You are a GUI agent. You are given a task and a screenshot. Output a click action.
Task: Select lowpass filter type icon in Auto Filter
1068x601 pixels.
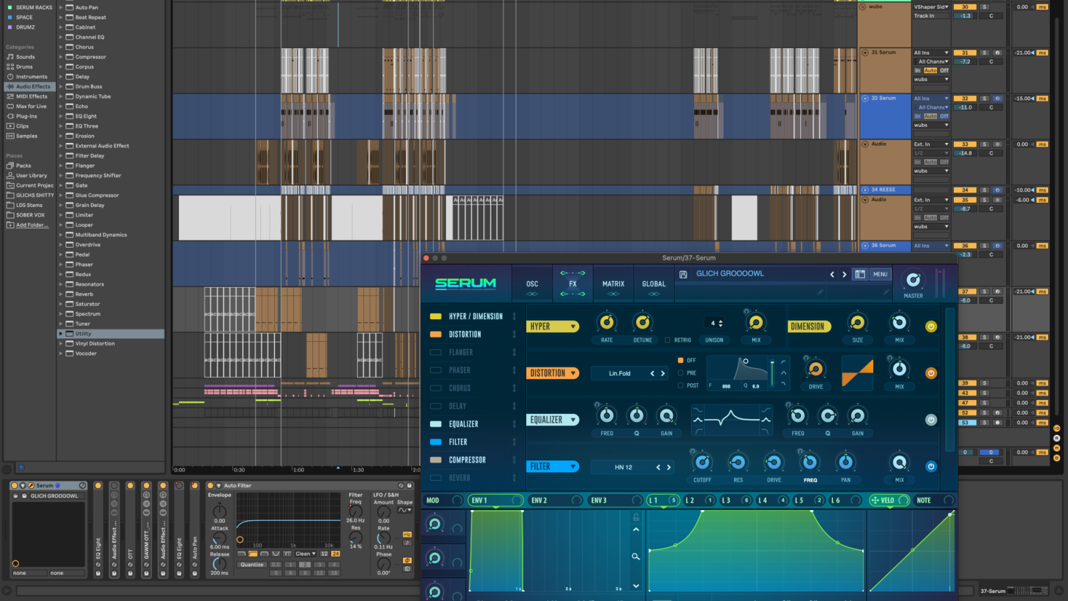[x=241, y=554]
